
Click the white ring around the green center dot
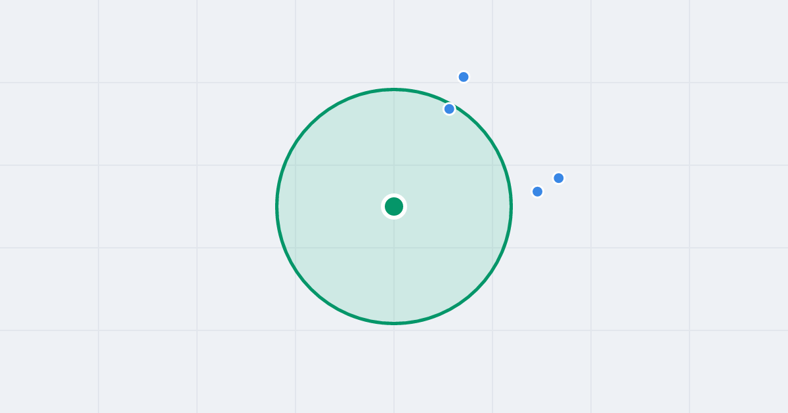coord(394,195)
